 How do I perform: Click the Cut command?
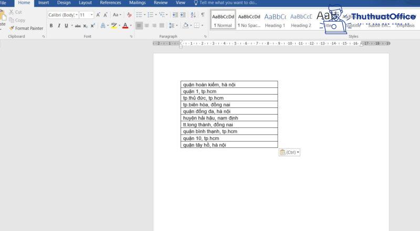pos(16,12)
